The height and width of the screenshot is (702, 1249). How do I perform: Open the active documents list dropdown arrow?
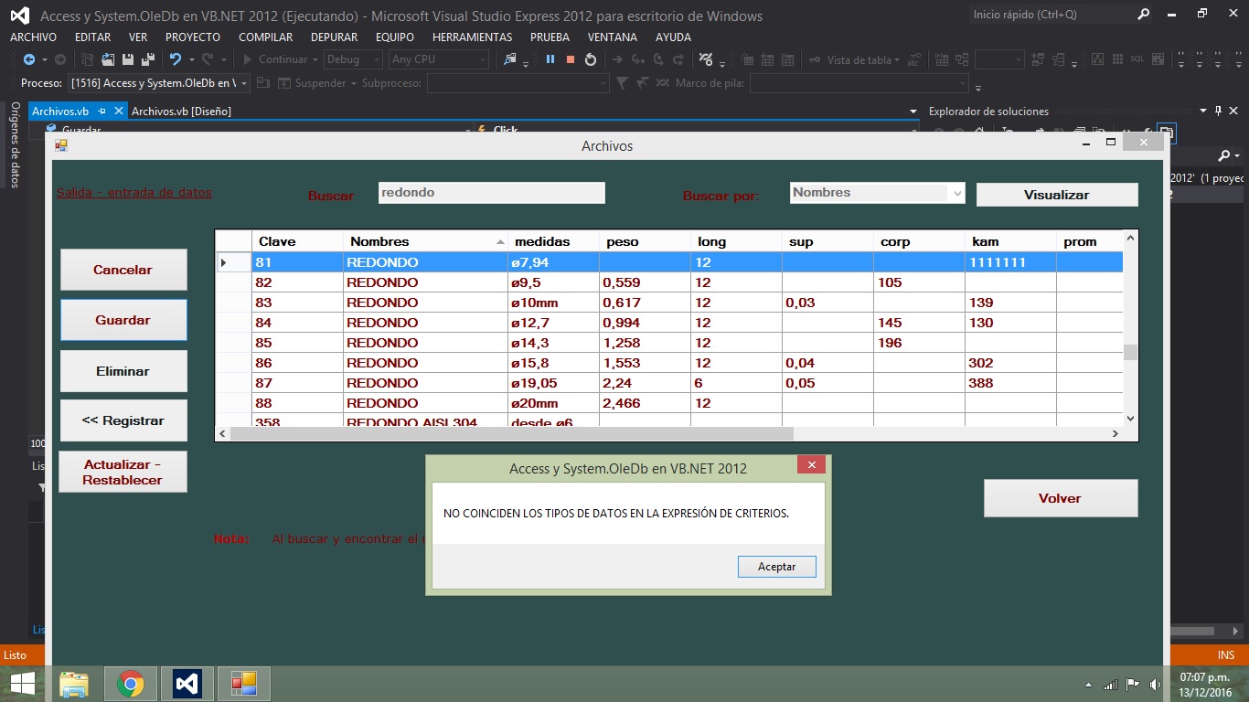(913, 112)
